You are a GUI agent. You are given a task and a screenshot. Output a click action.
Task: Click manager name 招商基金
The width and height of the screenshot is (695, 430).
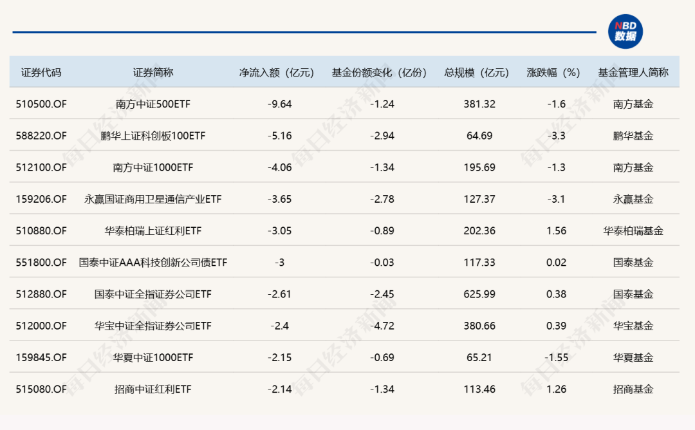(x=633, y=389)
